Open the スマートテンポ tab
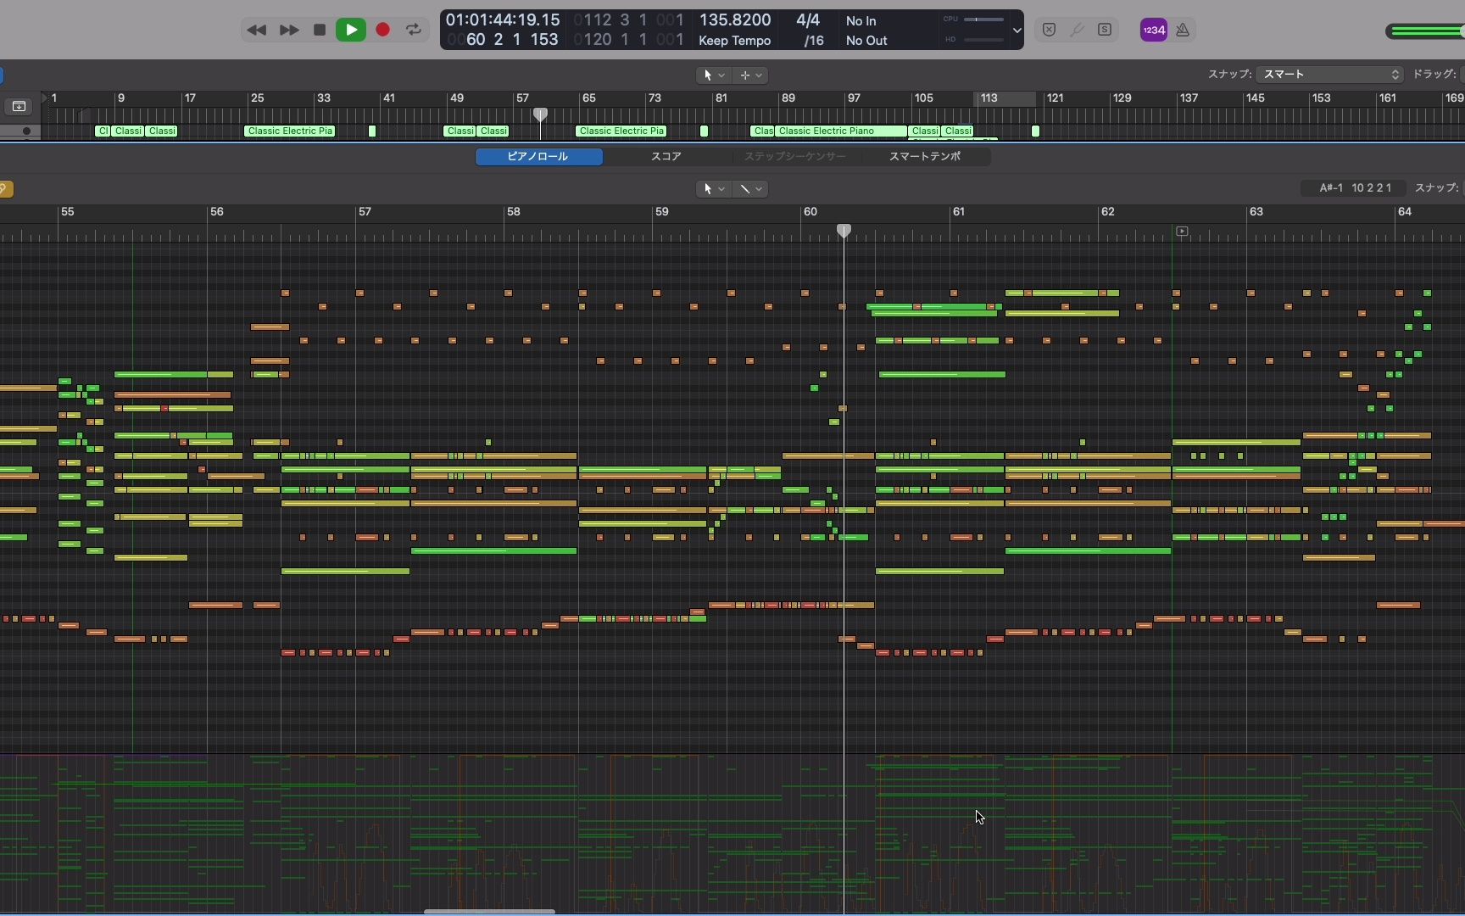The width and height of the screenshot is (1465, 916). coord(924,157)
